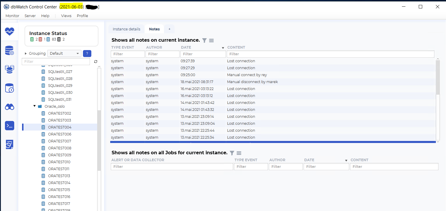Viewport: 446px width, 211px height.
Task: Select ORATEST006 in the tree
Action: tap(59, 134)
